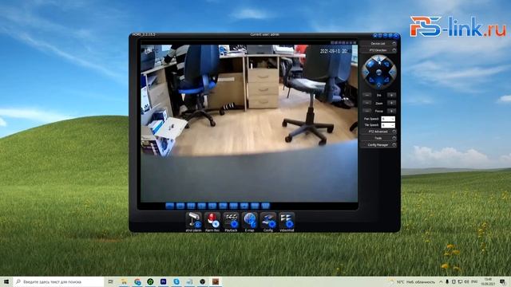Open the weather widget in the taskbar
This screenshot has width=511, height=287.
tap(412, 281)
